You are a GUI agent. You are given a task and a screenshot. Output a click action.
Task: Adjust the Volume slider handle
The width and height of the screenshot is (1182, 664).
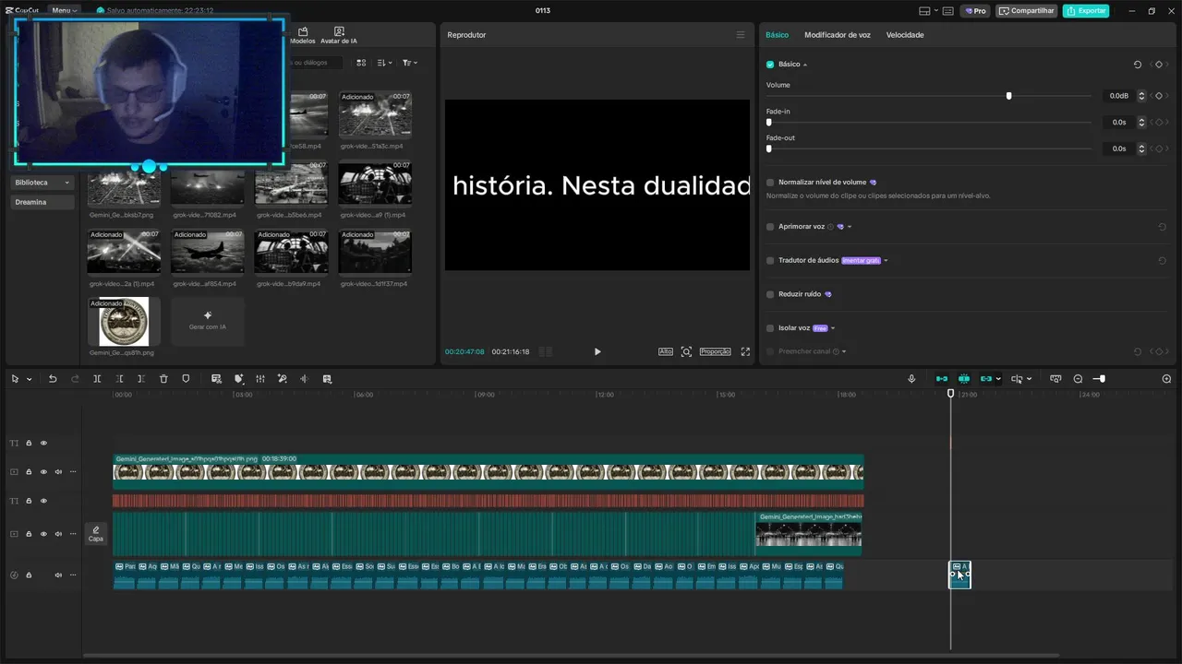tap(1008, 96)
